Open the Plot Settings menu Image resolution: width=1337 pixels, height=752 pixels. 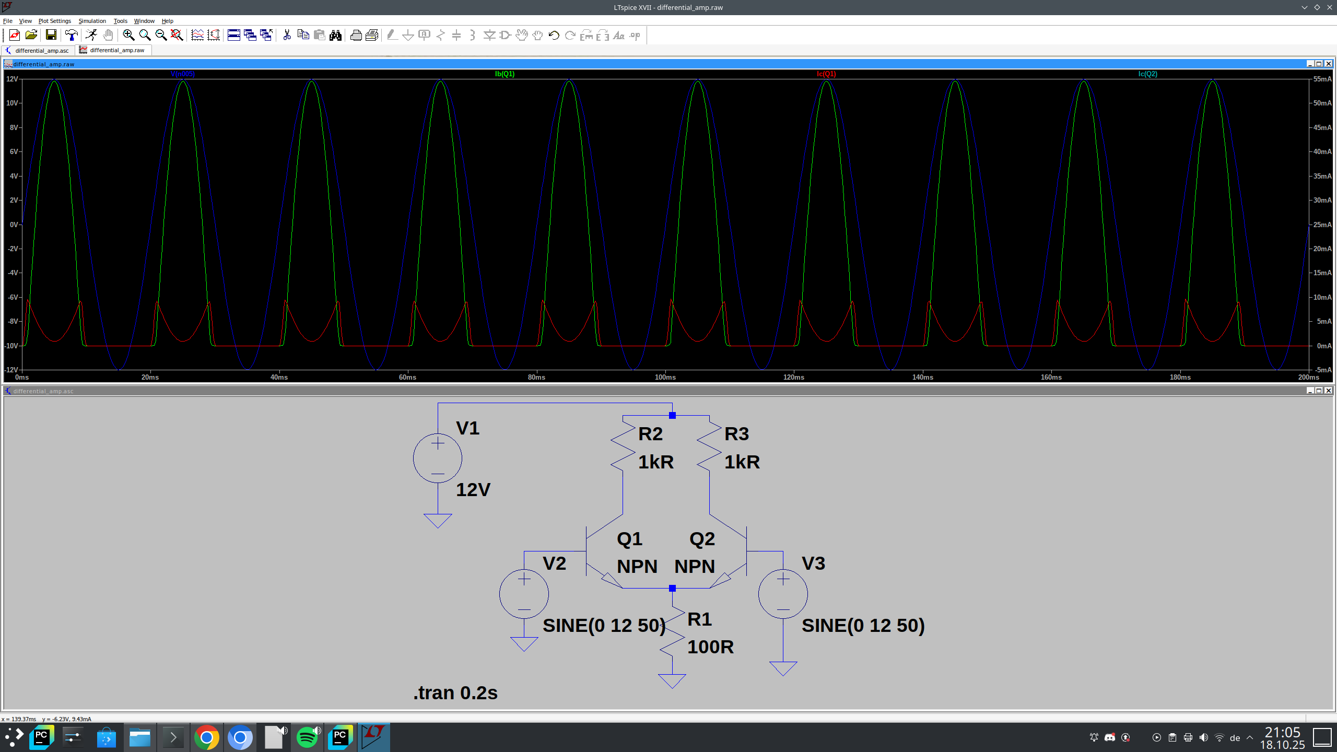tap(54, 21)
